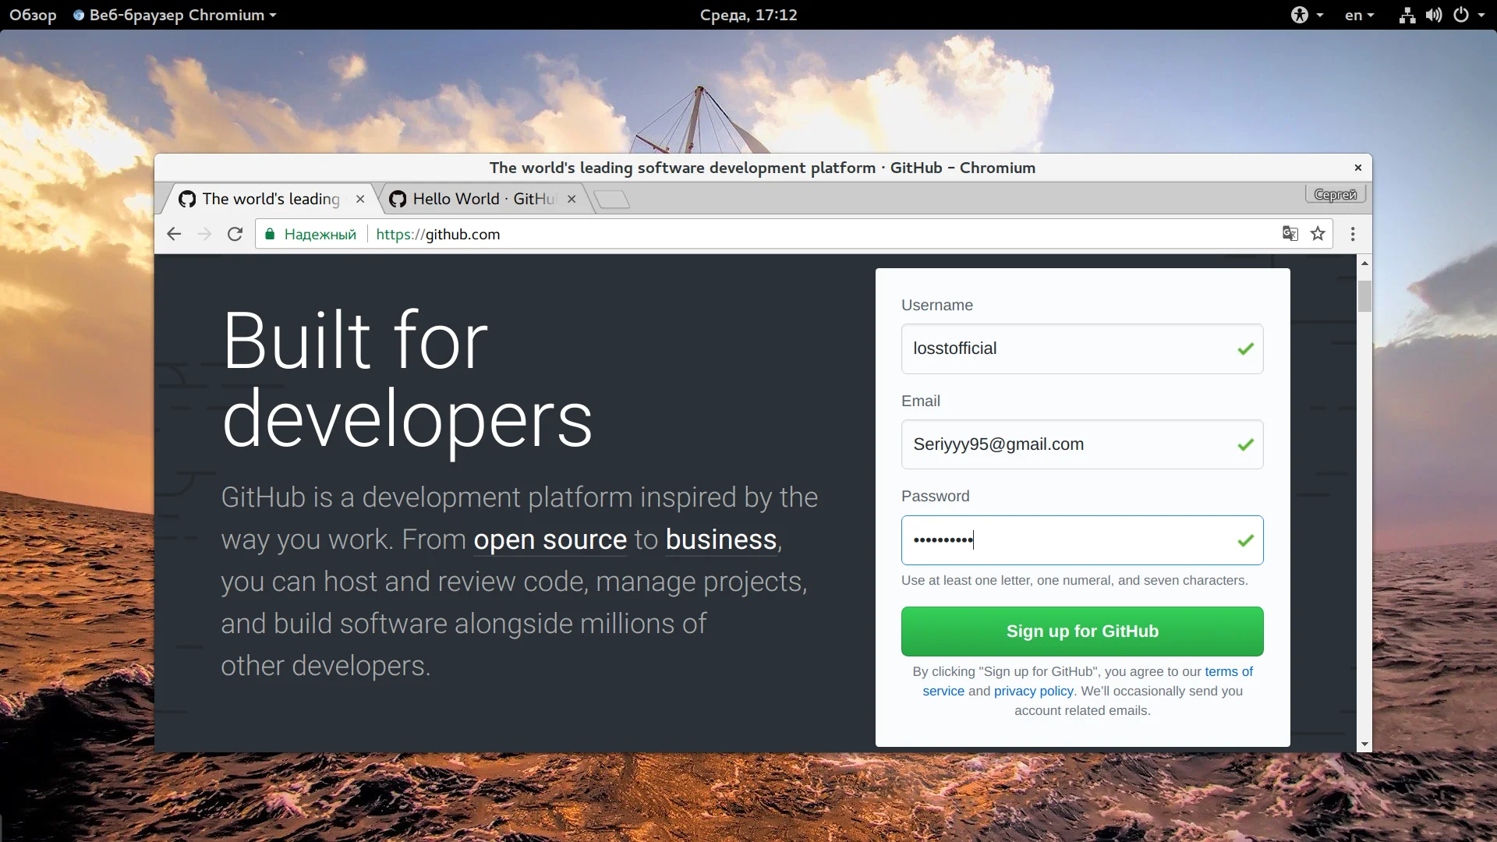This screenshot has height=842, width=1497.
Task: Follow the open source link
Action: pos(550,540)
